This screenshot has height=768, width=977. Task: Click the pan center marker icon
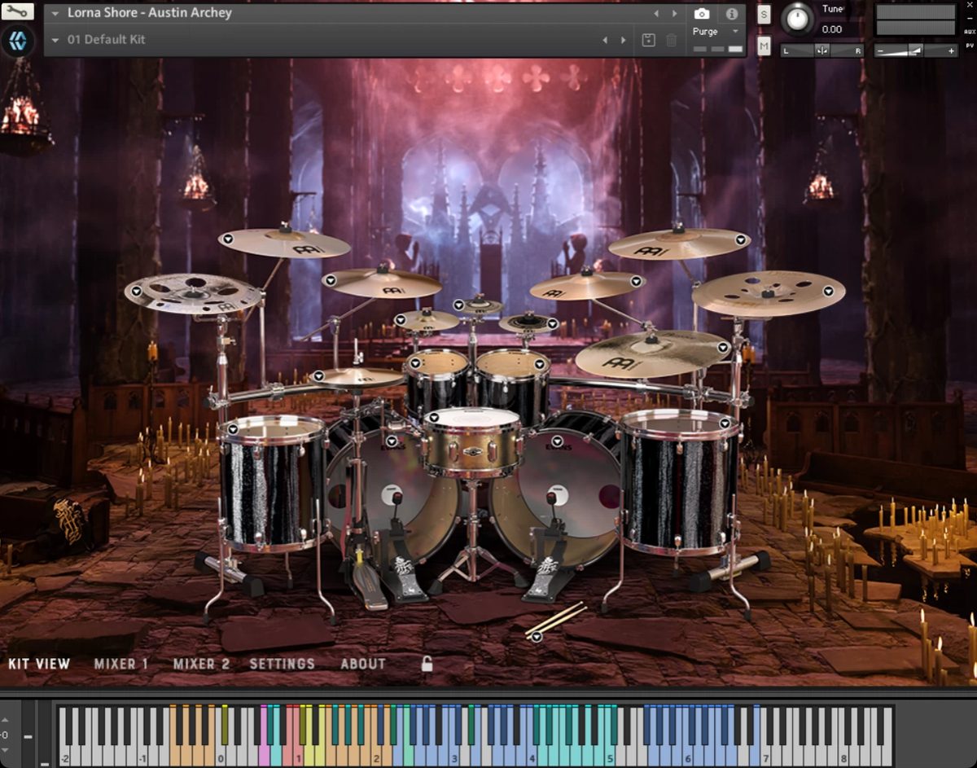822,50
